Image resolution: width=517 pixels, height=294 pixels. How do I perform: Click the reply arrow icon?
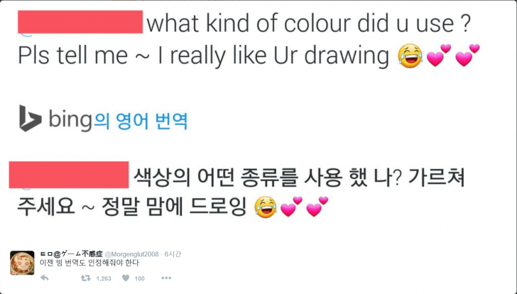[x=44, y=278]
